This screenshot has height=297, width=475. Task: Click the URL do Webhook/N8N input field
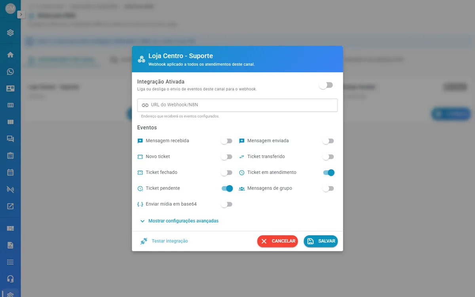tap(237, 105)
